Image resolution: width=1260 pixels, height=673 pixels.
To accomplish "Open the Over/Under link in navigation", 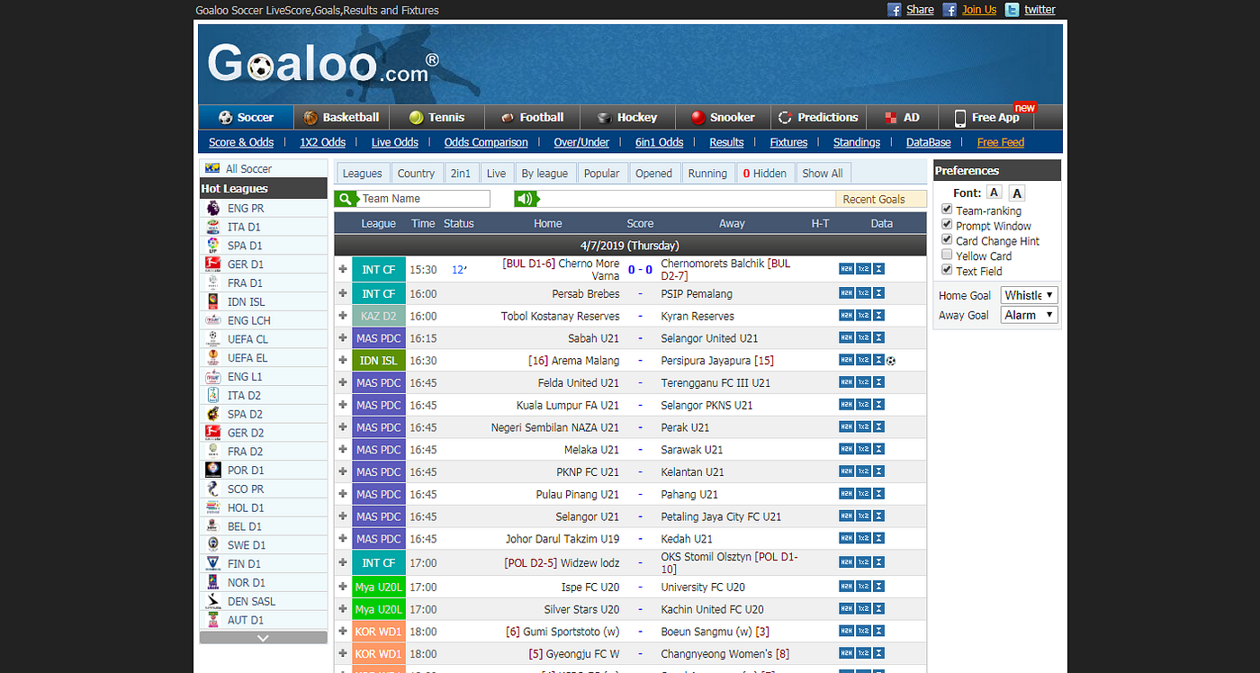I will [x=581, y=142].
